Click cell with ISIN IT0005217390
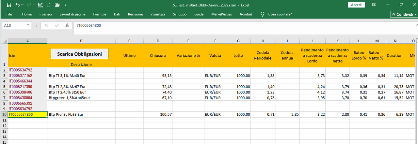Screen dimensions: 418x144 click(27, 87)
